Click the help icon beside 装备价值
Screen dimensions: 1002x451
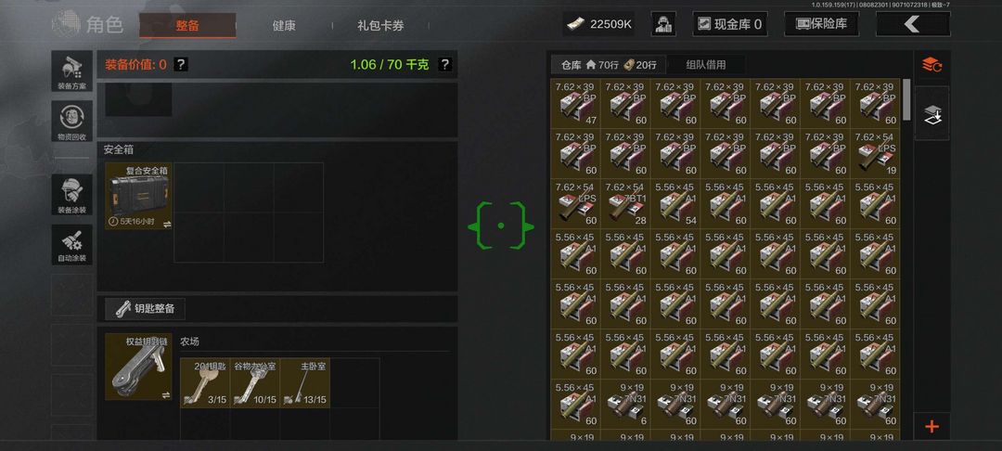click(x=181, y=64)
